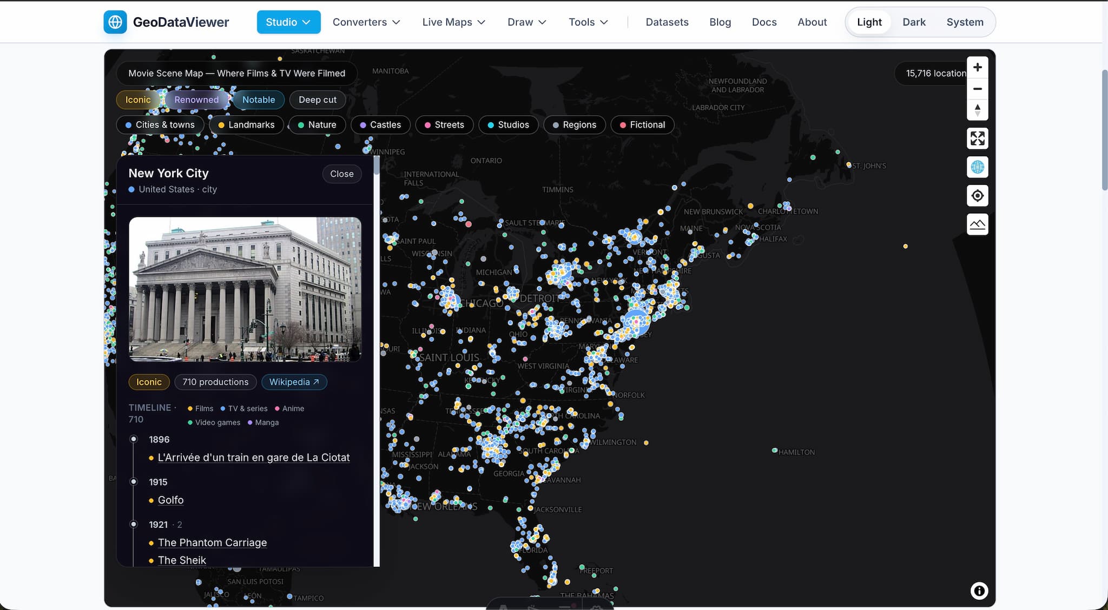Toggle Fictional category filter
This screenshot has width=1108, height=610.
[642, 125]
